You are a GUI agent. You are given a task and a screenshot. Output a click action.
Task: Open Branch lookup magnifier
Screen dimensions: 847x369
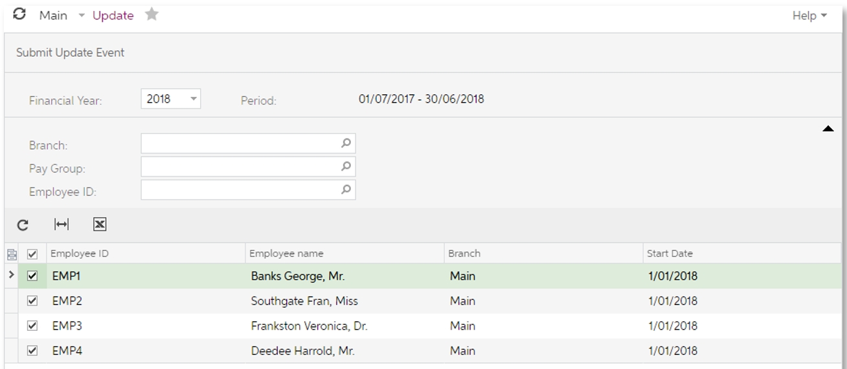(x=346, y=143)
